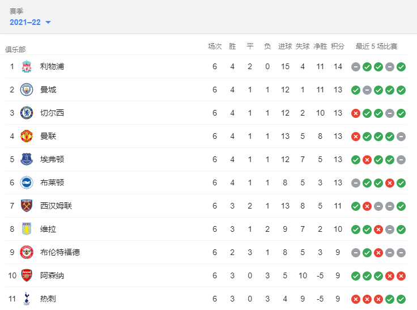Screen dimensions: 417x310
Task: Select the Tottenham cockerel crest
Action: coord(27,299)
